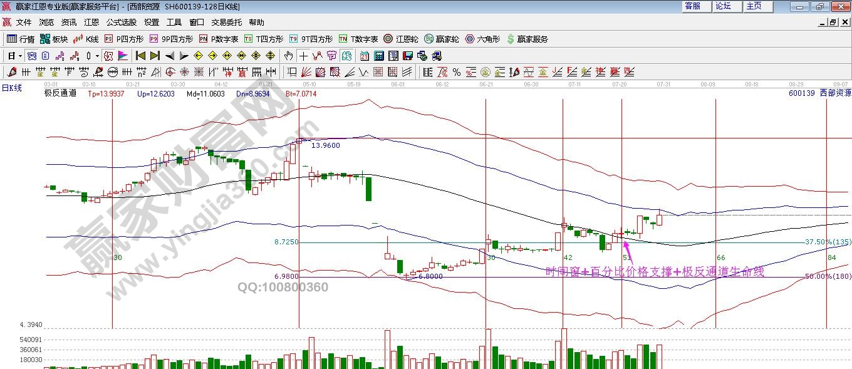Toggle the crosshair cursor tool
The image size is (852, 369).
tap(303, 56)
